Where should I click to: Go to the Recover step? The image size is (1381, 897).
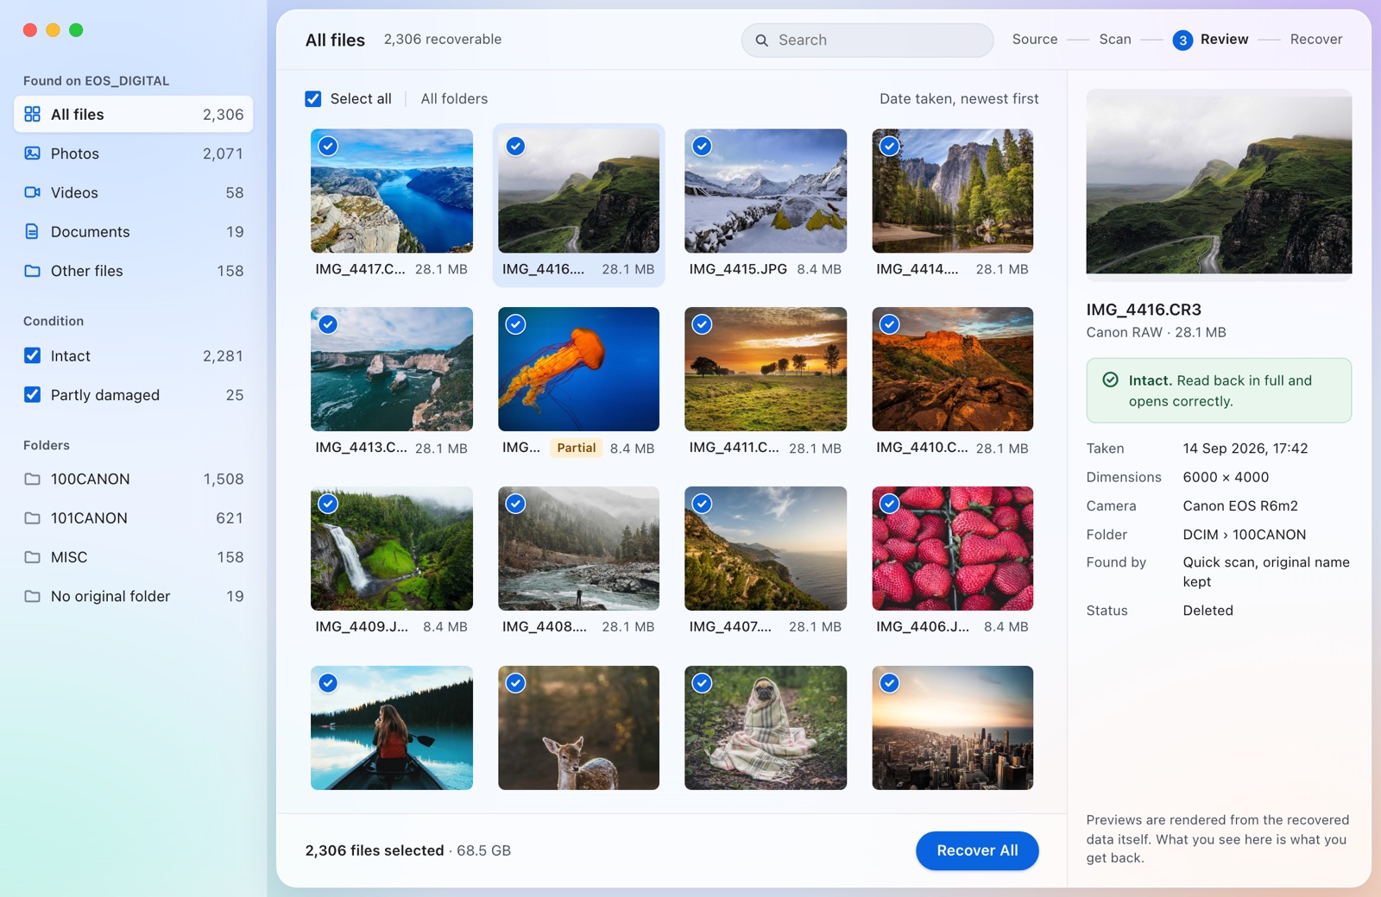1316,40
